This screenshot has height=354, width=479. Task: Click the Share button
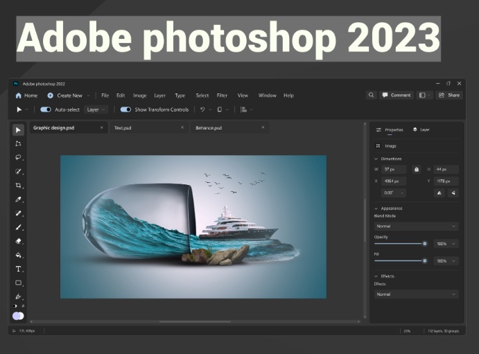449,95
